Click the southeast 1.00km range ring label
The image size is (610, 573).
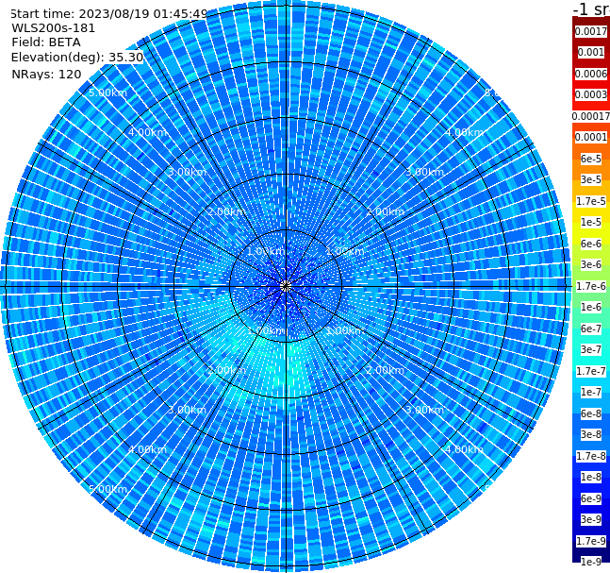(345, 331)
